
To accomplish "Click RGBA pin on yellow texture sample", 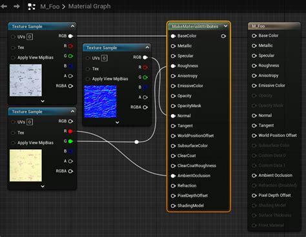I will pos(70,171).
